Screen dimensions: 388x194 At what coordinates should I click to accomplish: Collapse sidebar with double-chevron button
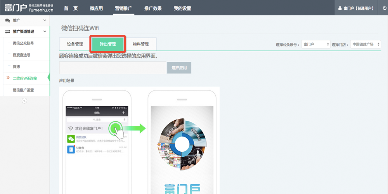[x=24, y=100]
